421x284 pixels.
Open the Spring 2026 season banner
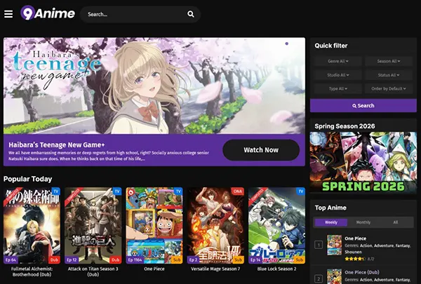point(363,162)
